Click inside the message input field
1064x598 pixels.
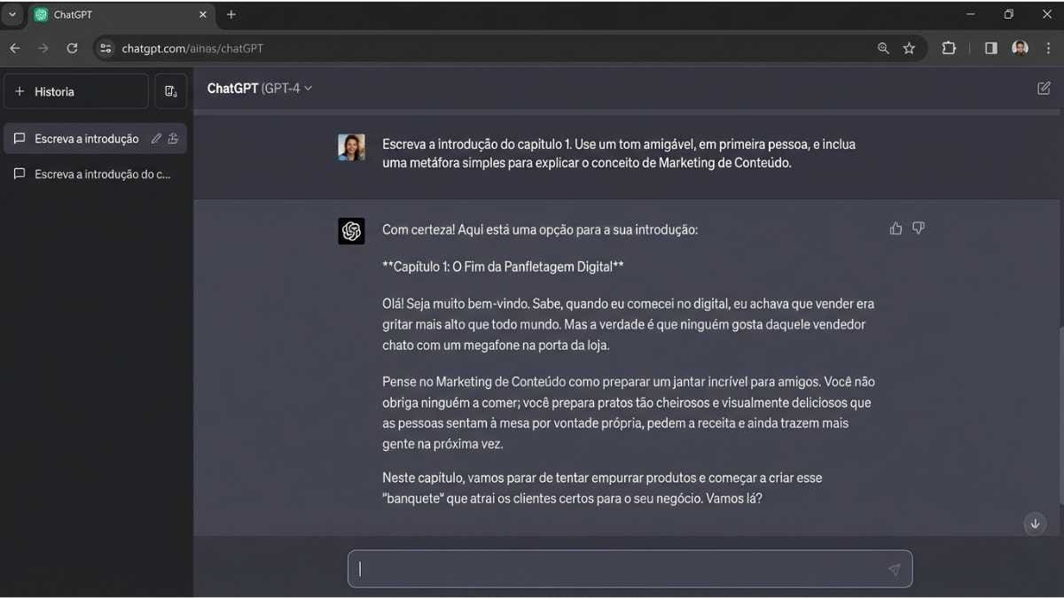[x=621, y=569]
